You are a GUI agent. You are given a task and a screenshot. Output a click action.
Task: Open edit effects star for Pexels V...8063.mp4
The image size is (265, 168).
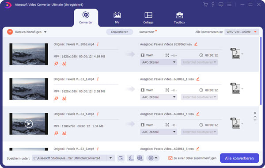click(x=56, y=64)
